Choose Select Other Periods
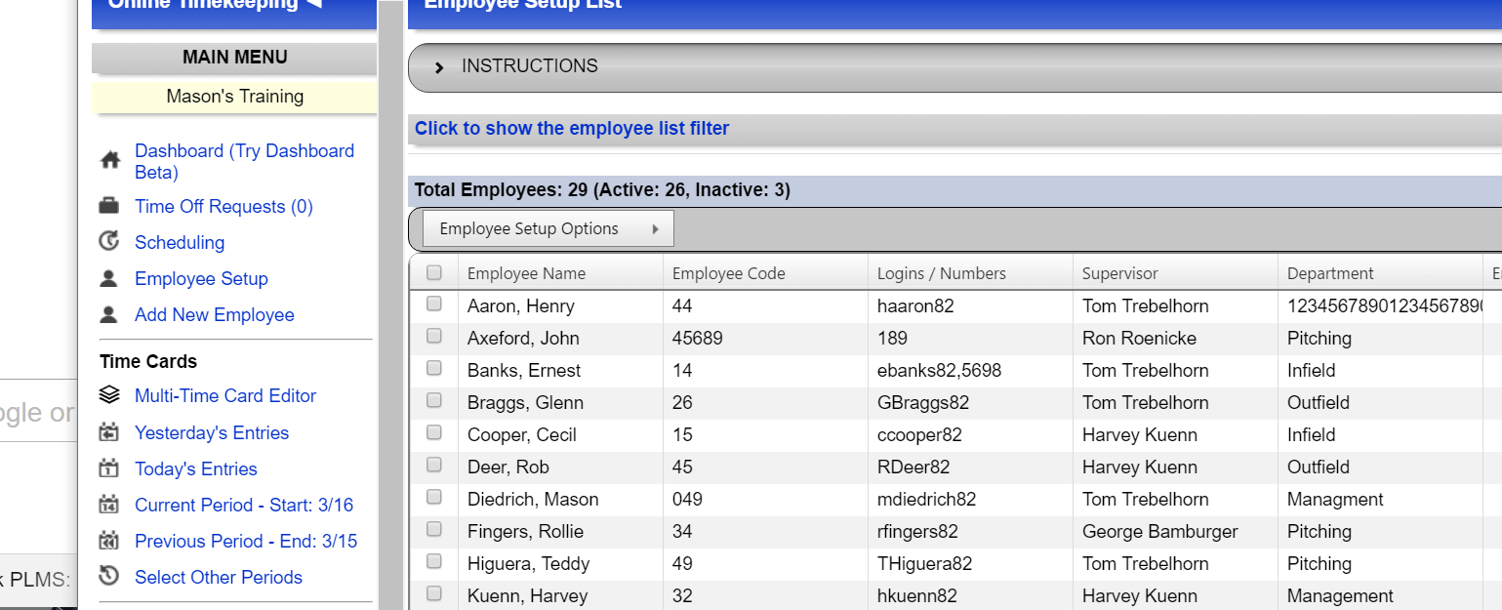 [x=219, y=577]
